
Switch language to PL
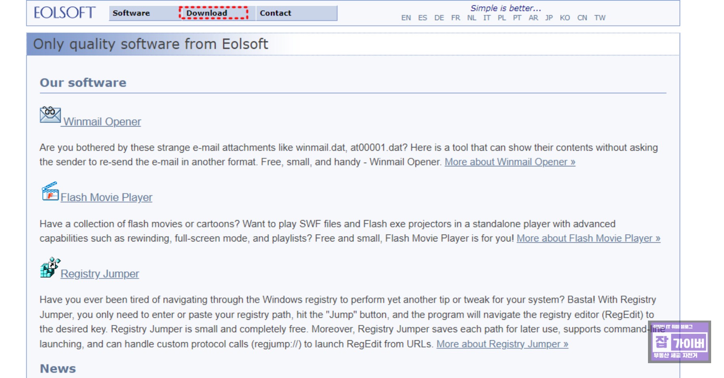502,18
